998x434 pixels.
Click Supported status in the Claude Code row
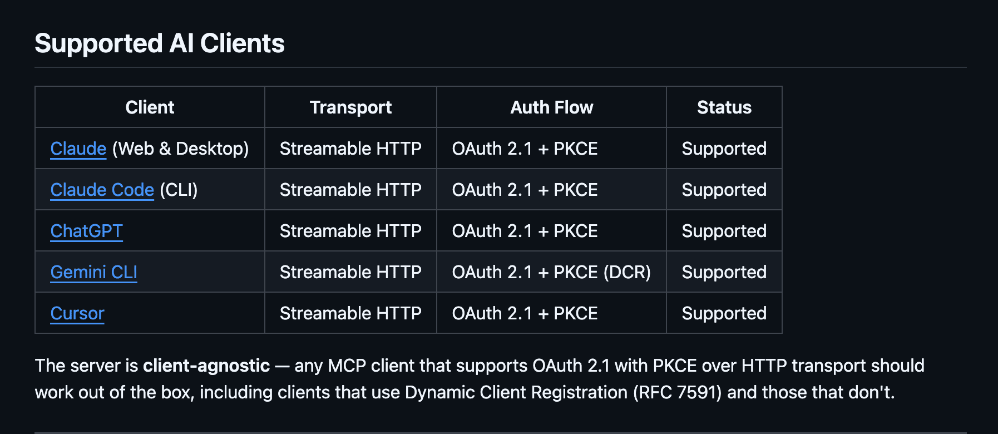point(724,190)
